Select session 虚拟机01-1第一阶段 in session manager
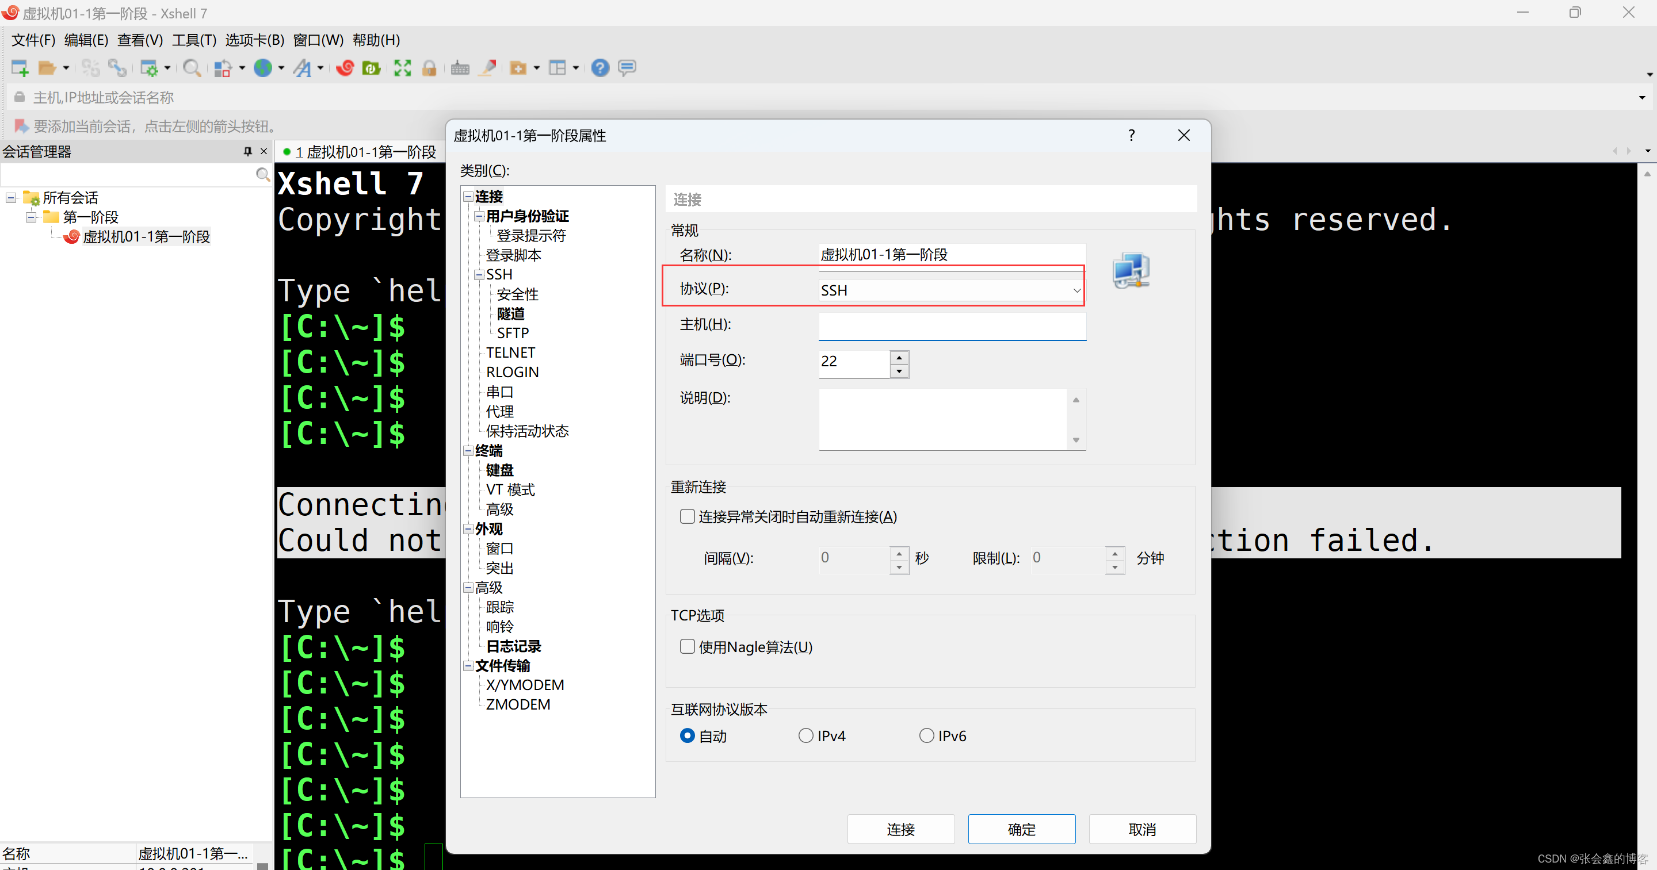The height and width of the screenshot is (870, 1657). pyautogui.click(x=146, y=237)
